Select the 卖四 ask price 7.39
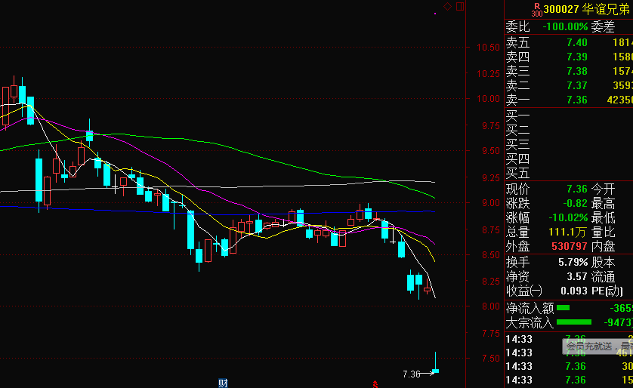This screenshot has width=633, height=388. coord(577,57)
